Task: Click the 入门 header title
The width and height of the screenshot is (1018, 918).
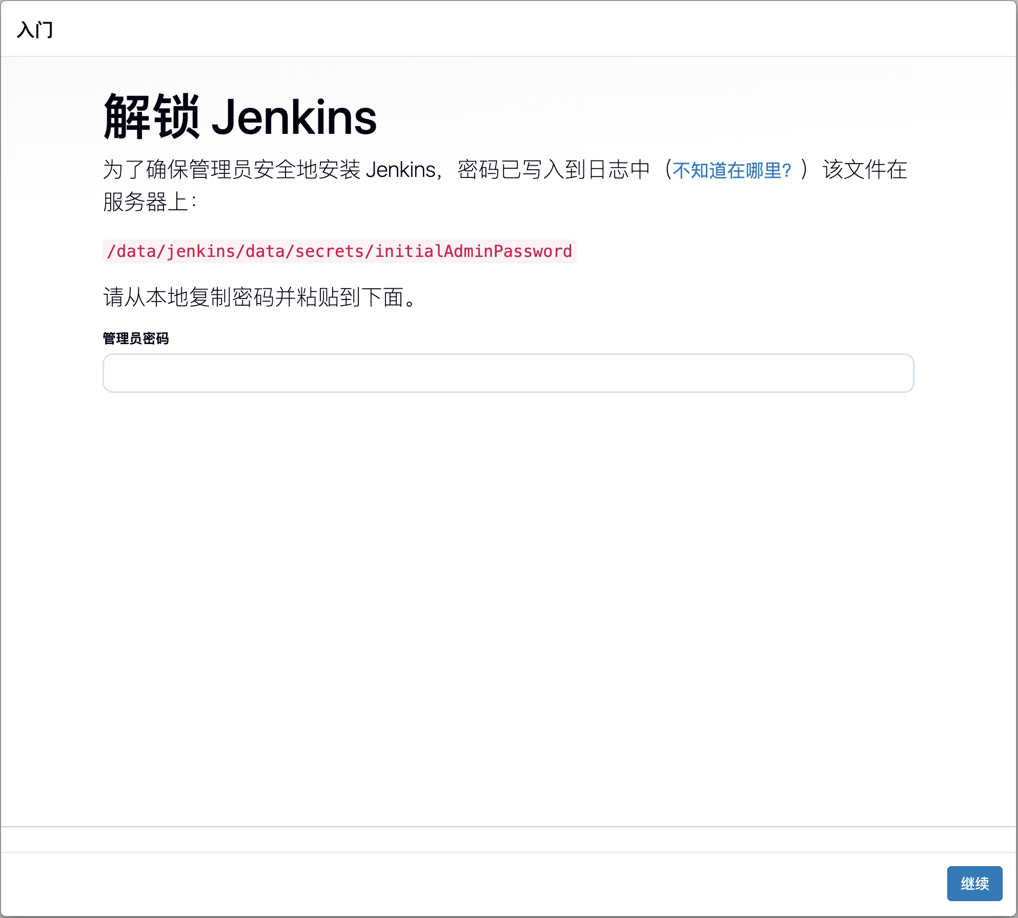Action: coord(35,30)
